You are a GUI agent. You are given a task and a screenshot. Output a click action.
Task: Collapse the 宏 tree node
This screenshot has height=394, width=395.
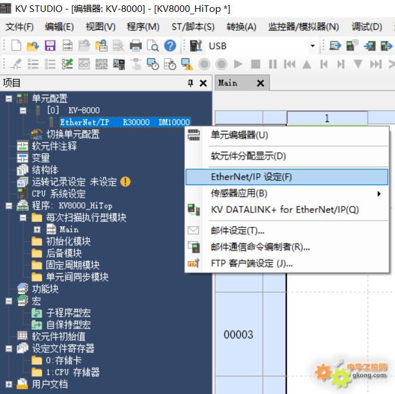pyautogui.click(x=9, y=301)
